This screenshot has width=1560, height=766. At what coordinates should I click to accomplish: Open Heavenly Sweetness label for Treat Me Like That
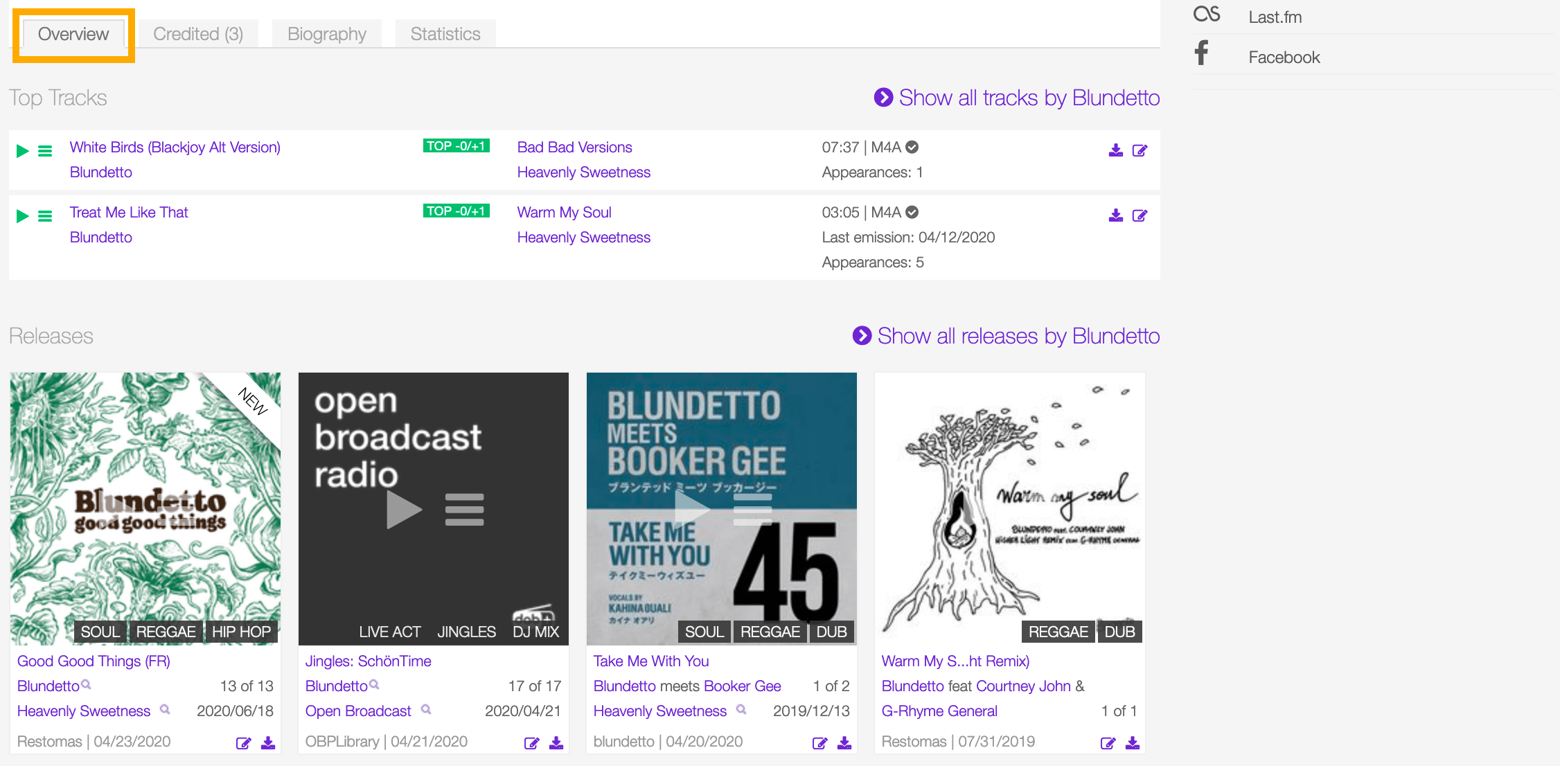[584, 237]
